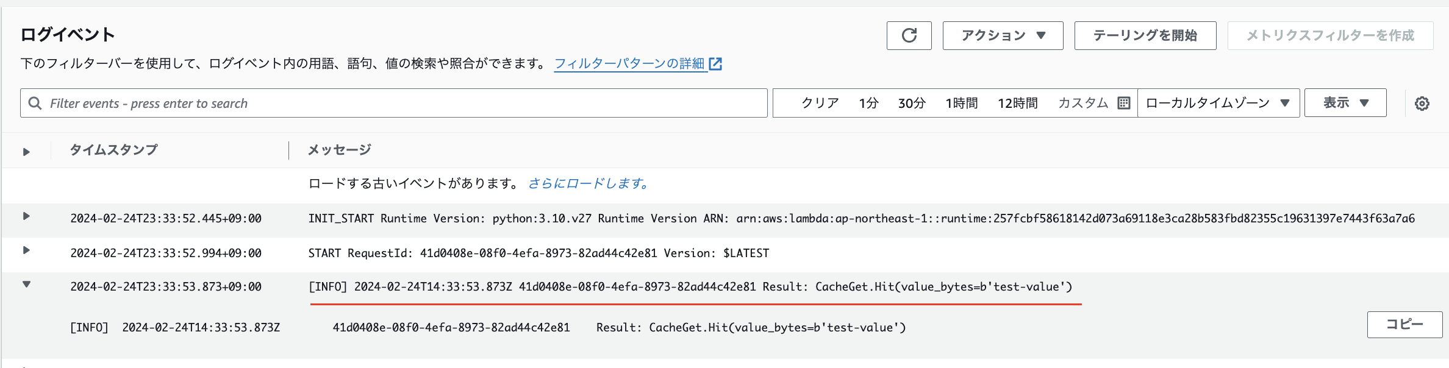Expand the START RequestId log event row
This screenshot has height=368, width=1449.
pyautogui.click(x=26, y=250)
